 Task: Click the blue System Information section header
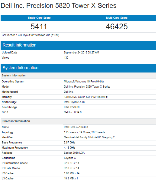coord(78,68)
